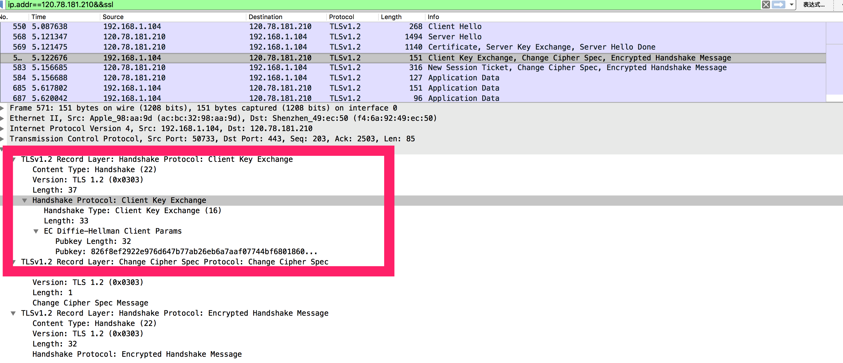Collapse the Encrypted Handshake Message record
Image resolution: width=843 pixels, height=363 pixels.
point(14,313)
